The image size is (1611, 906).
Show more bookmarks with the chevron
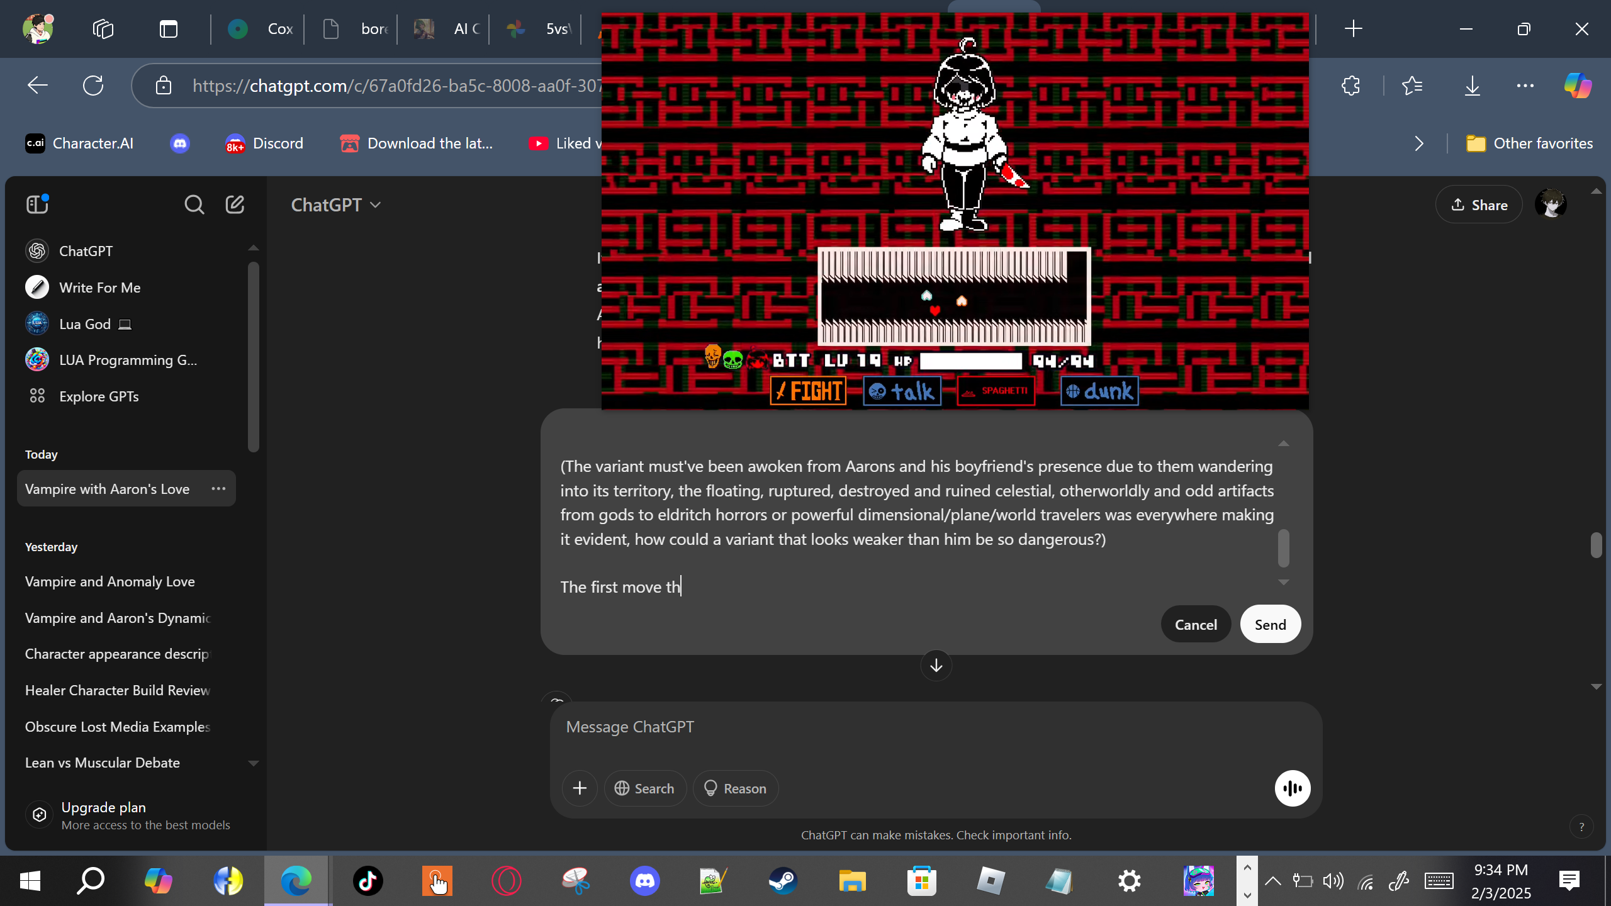coord(1419,144)
